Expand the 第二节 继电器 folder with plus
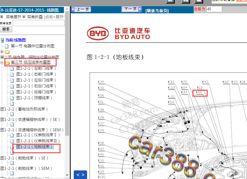 (2, 52)
